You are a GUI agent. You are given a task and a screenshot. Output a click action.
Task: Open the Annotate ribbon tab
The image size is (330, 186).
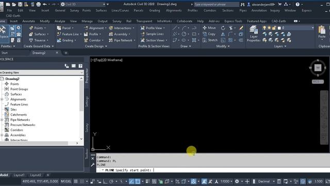[29, 21]
